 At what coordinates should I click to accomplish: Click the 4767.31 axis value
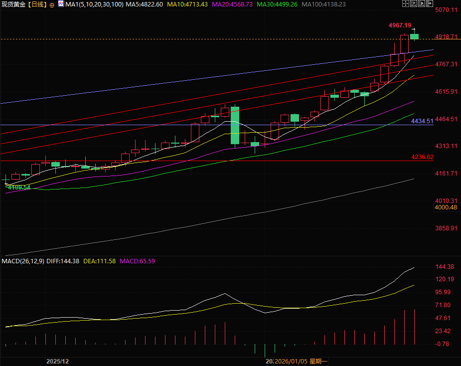tap(447, 64)
